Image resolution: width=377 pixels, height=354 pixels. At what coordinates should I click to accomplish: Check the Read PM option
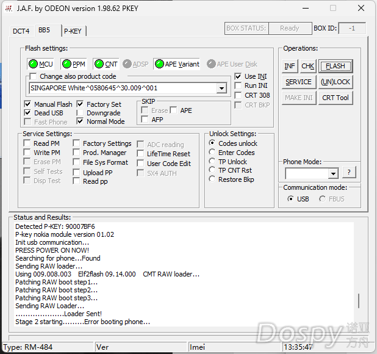point(27,143)
